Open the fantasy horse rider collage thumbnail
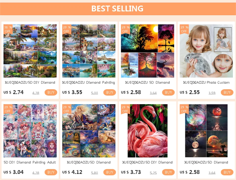This screenshot has height=180, width=236. click(x=89, y=131)
